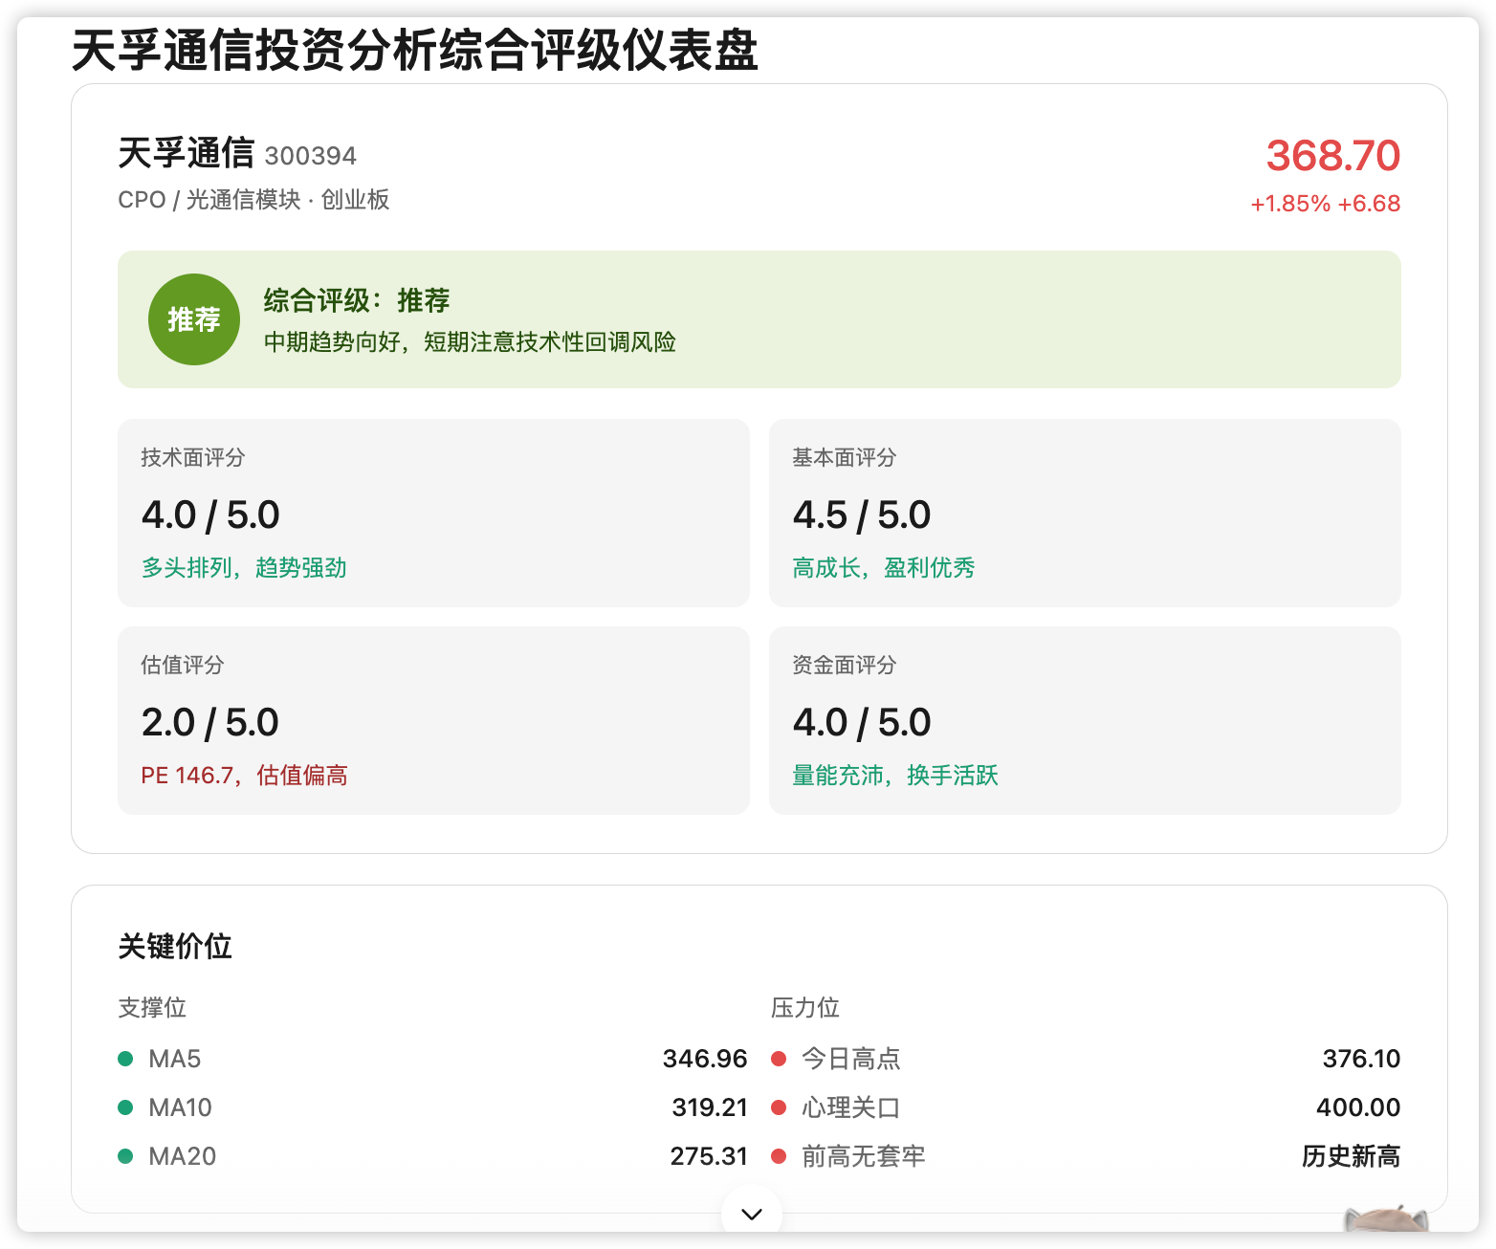Screen dimensions: 1496x1249
Task: Select the comment 多头排列，趋势强劲
Action: point(244,568)
